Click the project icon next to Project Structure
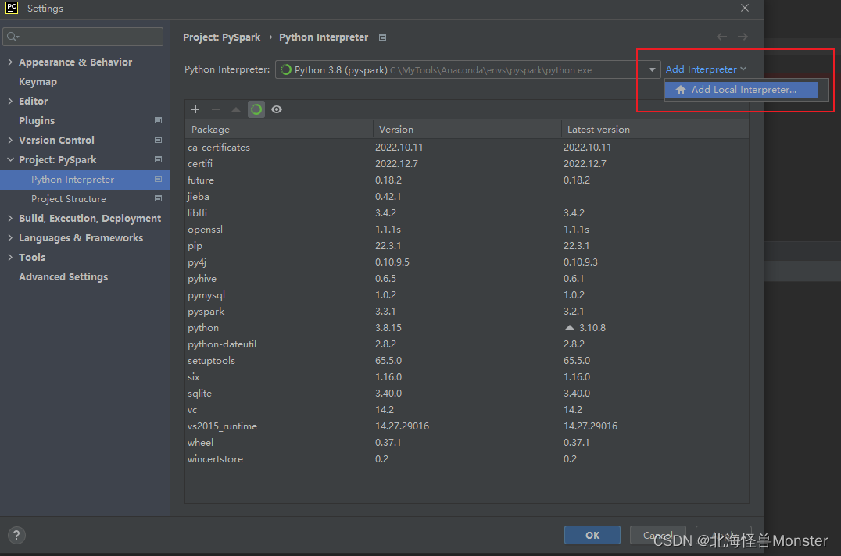The height and width of the screenshot is (556, 841). point(158,198)
